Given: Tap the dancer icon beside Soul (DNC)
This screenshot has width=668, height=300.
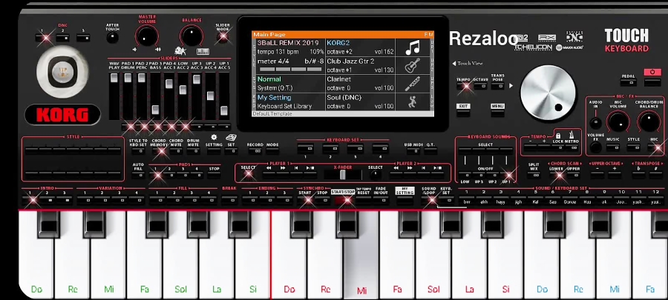Looking at the screenshot, I should click(x=413, y=102).
